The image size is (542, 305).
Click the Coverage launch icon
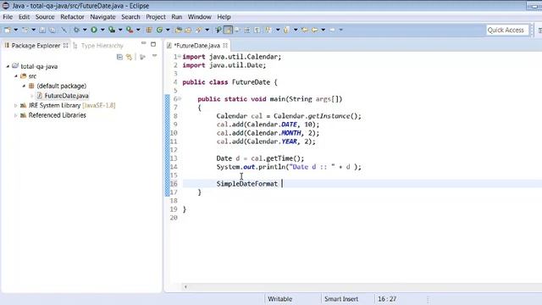tap(112, 30)
